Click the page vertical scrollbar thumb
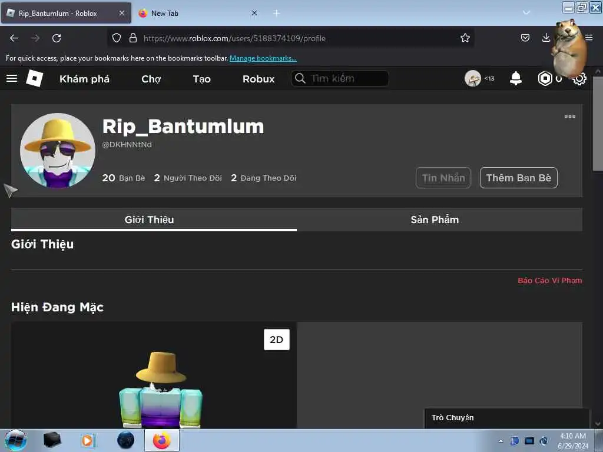 (x=598, y=123)
